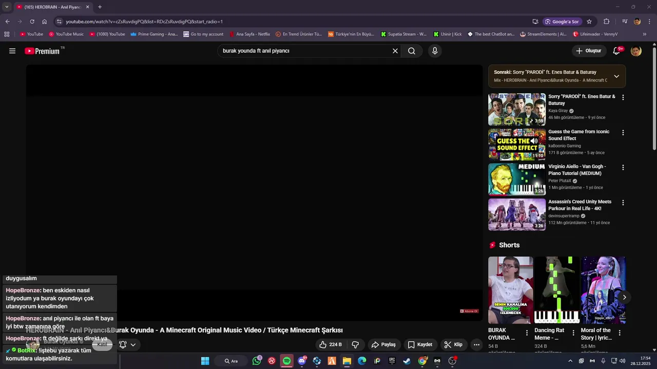Click the Windows Start button
Viewport: 657px width, 369px height.
205,361
